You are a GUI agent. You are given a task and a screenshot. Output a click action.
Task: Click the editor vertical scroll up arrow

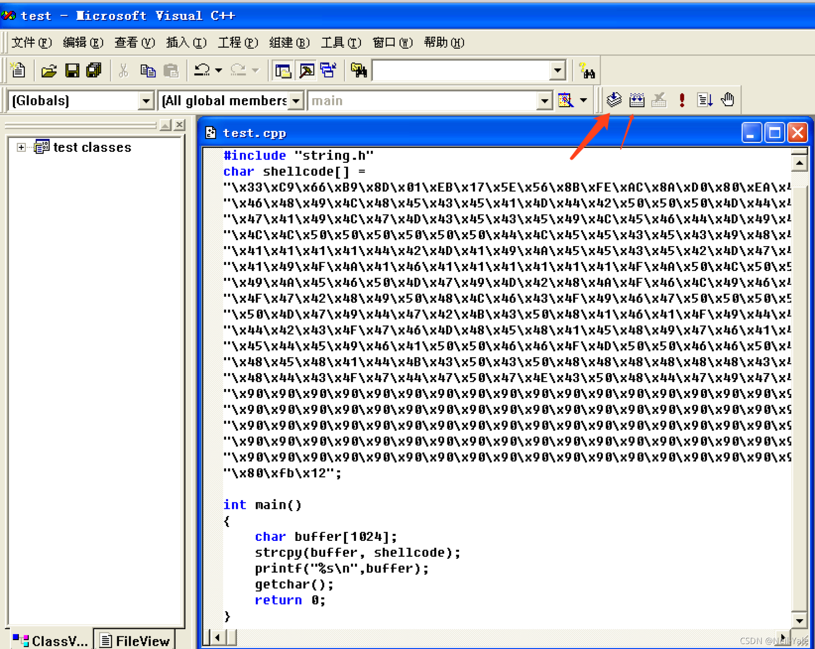pyautogui.click(x=799, y=163)
